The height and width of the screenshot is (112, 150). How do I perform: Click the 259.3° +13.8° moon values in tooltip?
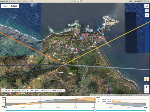point(107,102)
